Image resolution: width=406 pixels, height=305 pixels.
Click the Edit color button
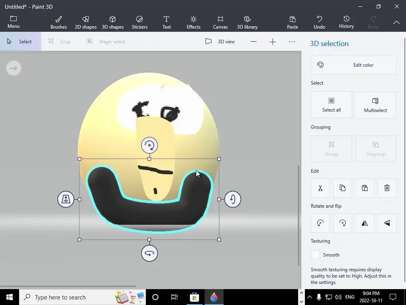pos(353,65)
